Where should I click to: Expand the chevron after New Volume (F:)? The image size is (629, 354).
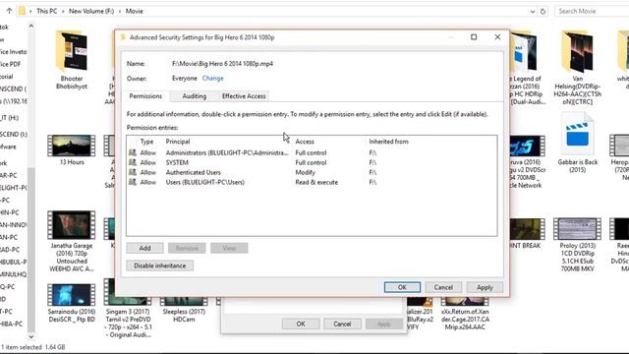click(x=120, y=11)
